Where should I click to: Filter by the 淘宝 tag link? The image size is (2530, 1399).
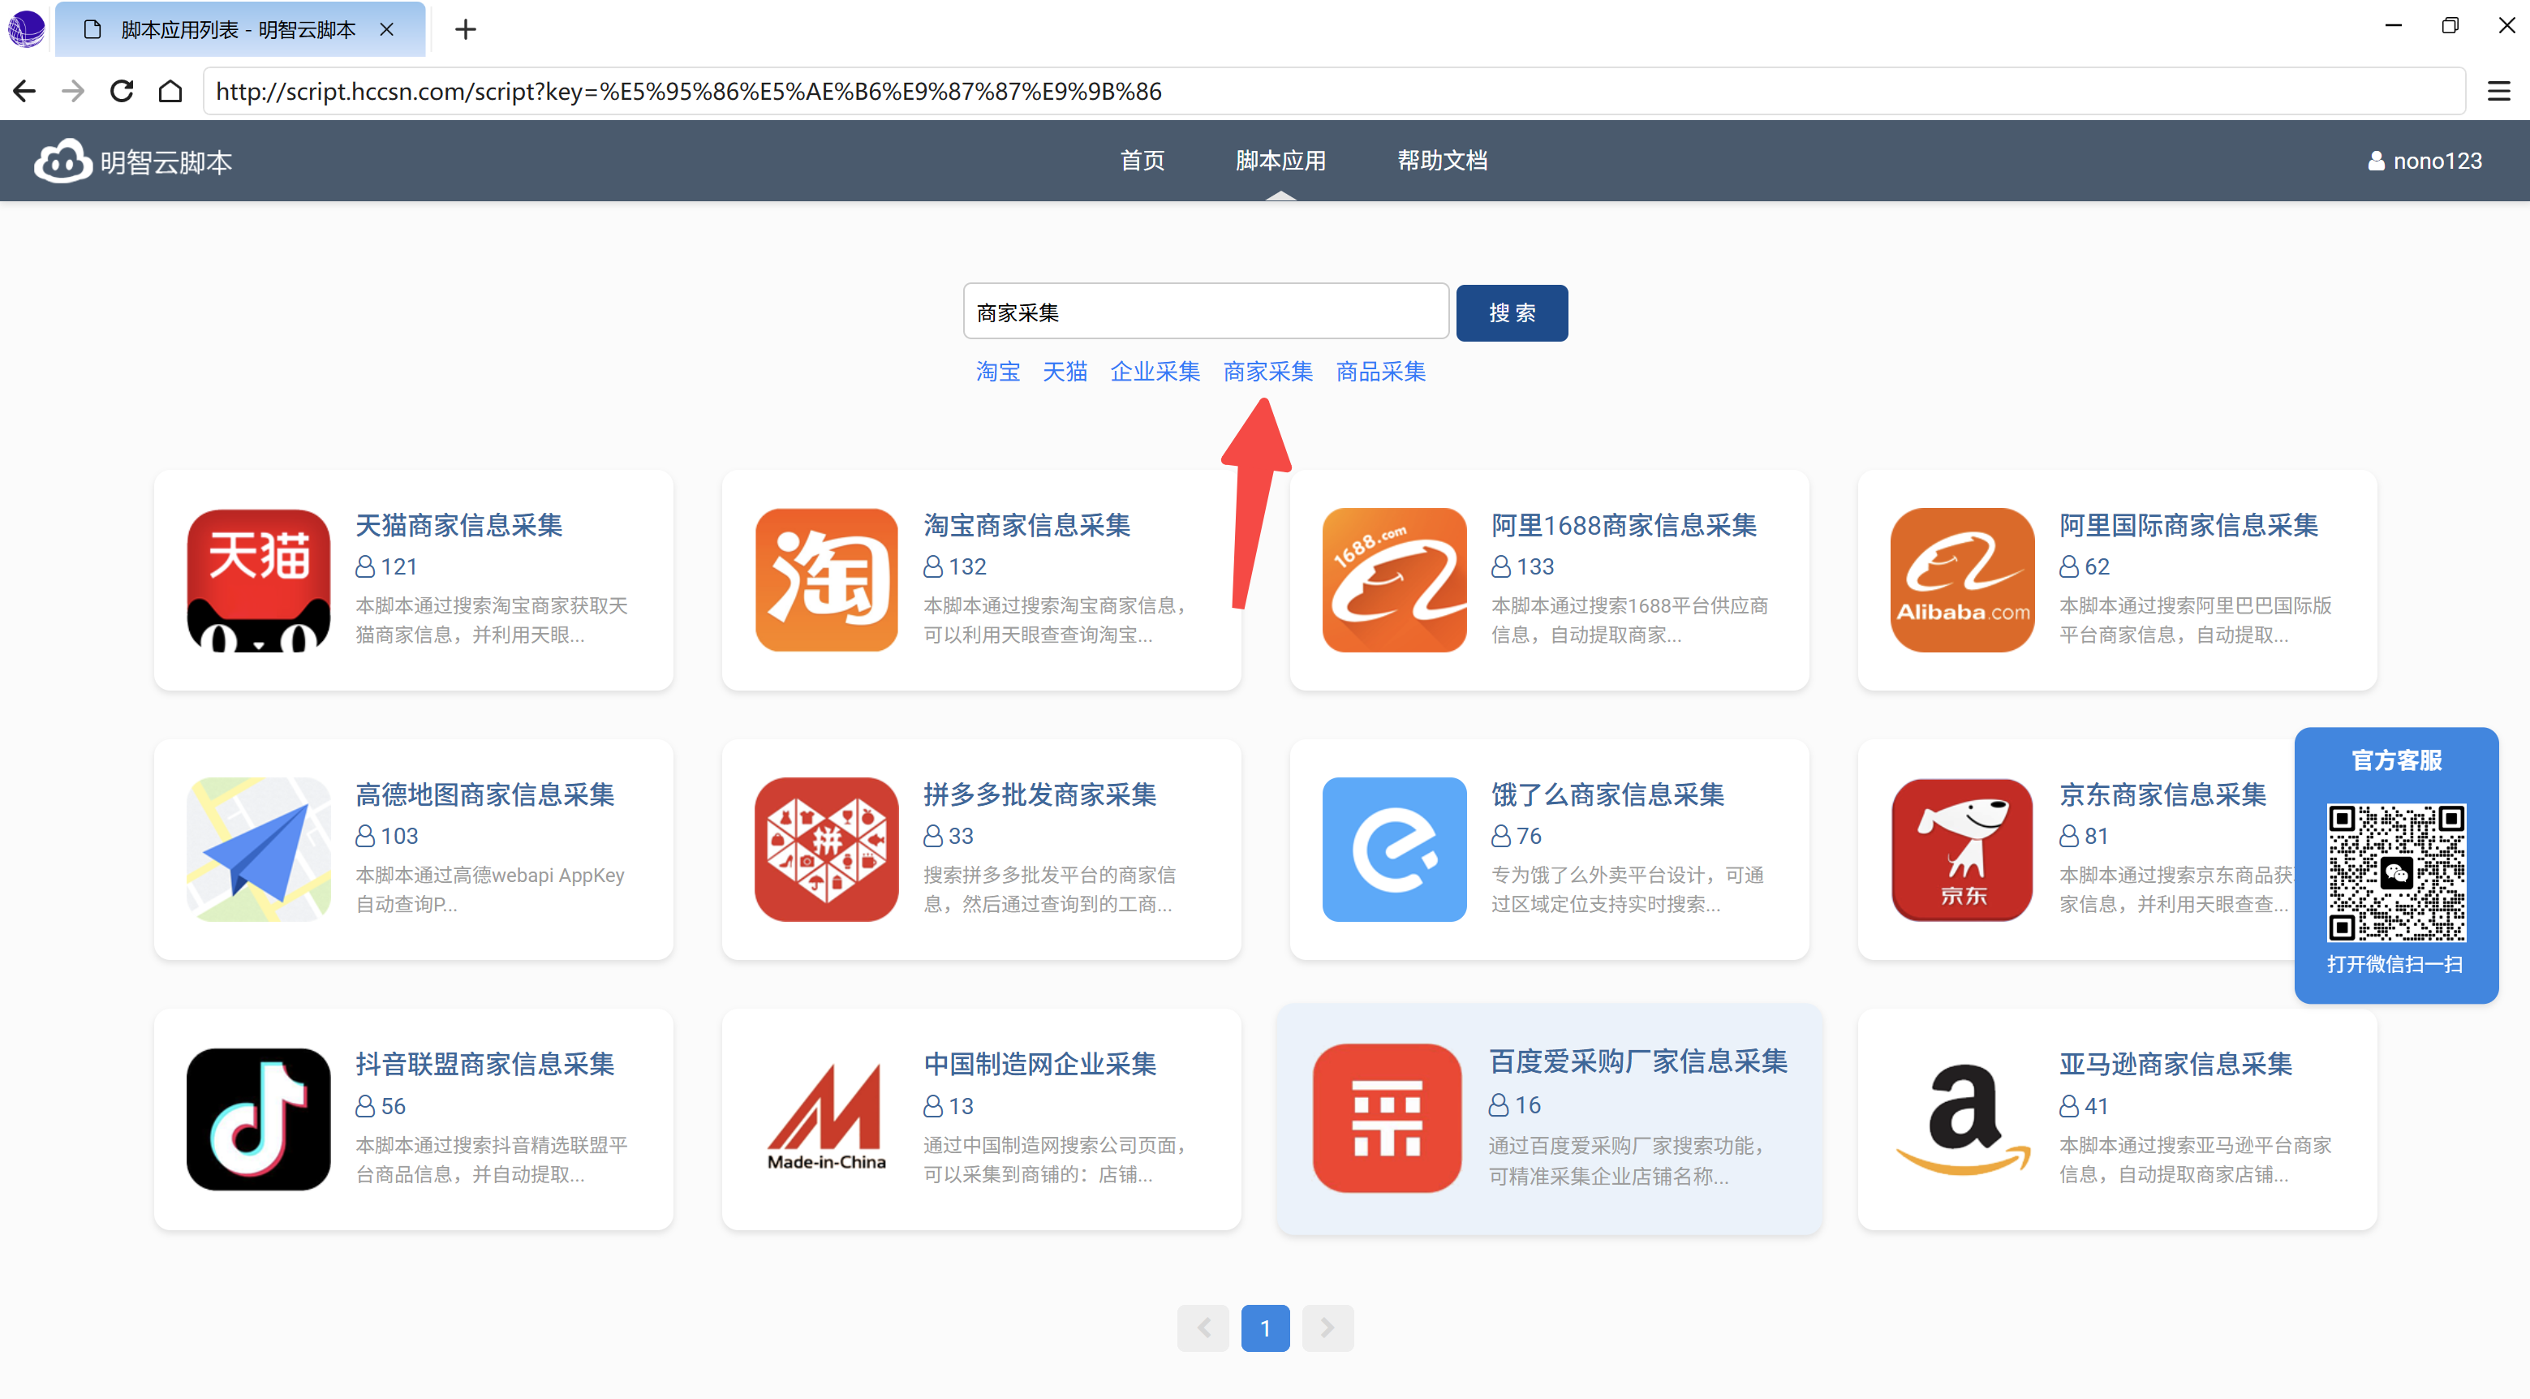998,372
